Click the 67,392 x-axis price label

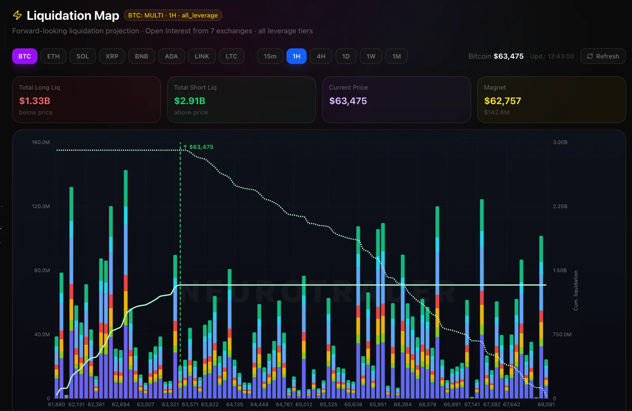[x=492, y=404]
